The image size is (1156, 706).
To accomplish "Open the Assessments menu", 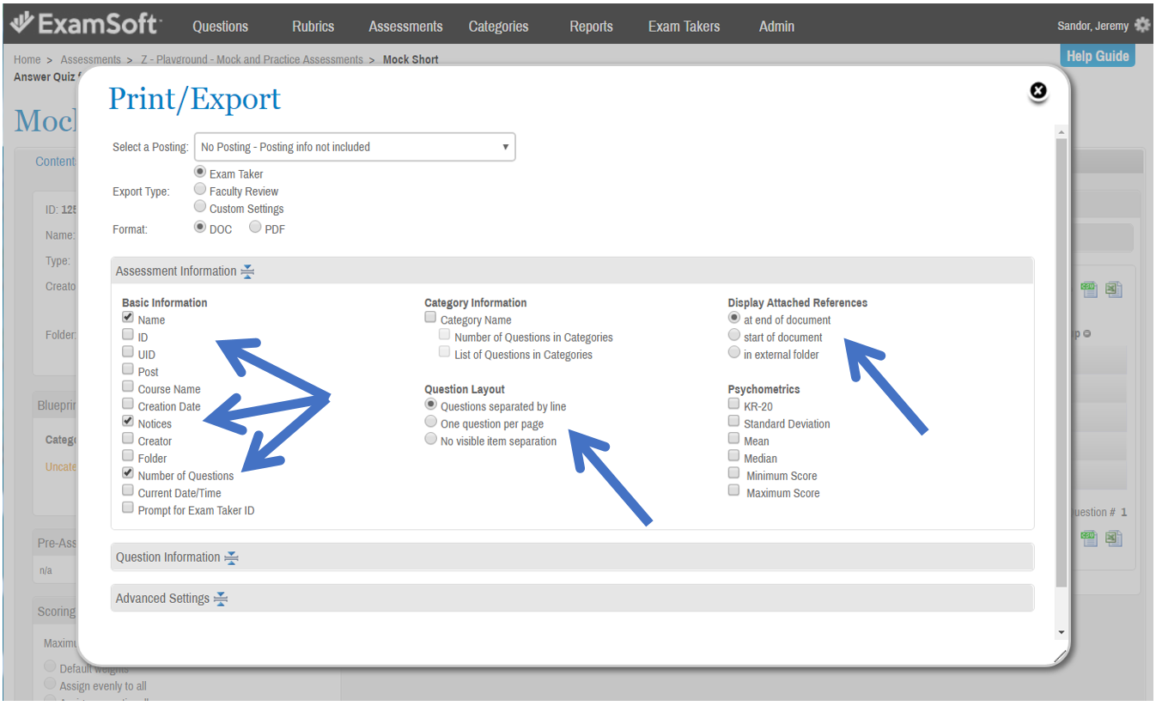I will (x=405, y=26).
